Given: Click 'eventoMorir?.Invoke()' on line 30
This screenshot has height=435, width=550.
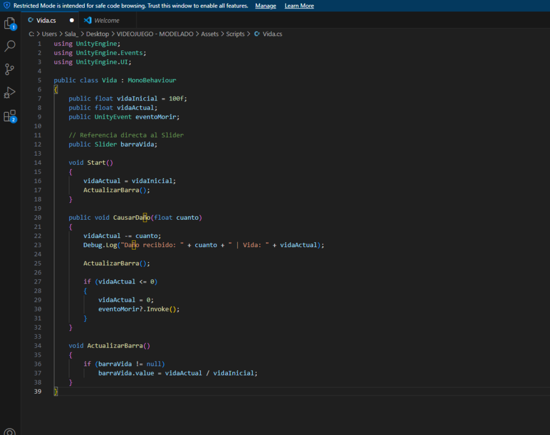Looking at the screenshot, I should [137, 309].
